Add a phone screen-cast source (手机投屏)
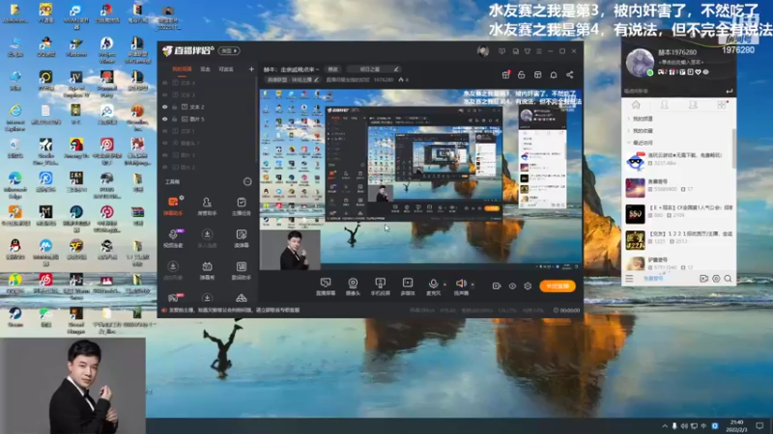Screen dimensions: 773x434 tap(380, 285)
